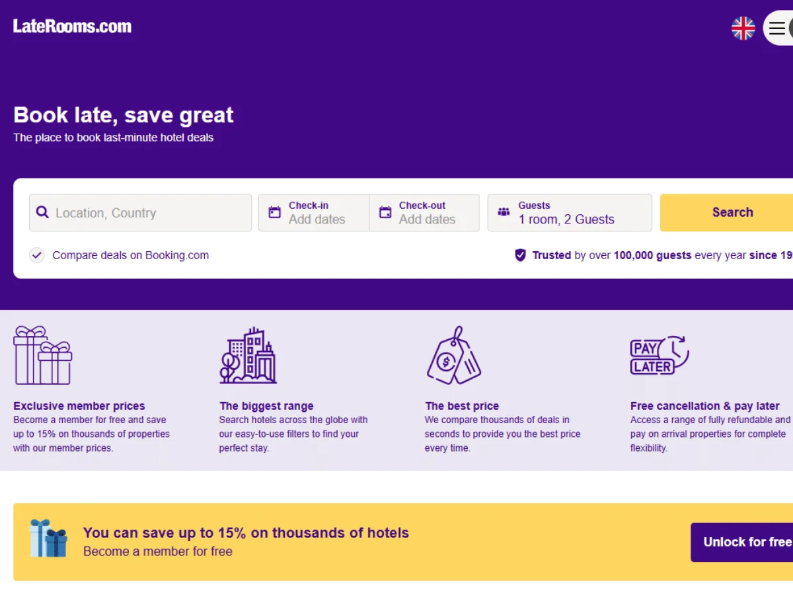Click the search magnifier icon
793x595 pixels.
point(42,212)
